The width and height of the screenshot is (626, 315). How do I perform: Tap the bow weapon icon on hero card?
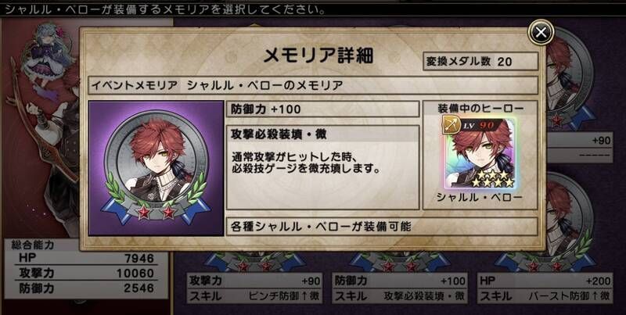(452, 125)
